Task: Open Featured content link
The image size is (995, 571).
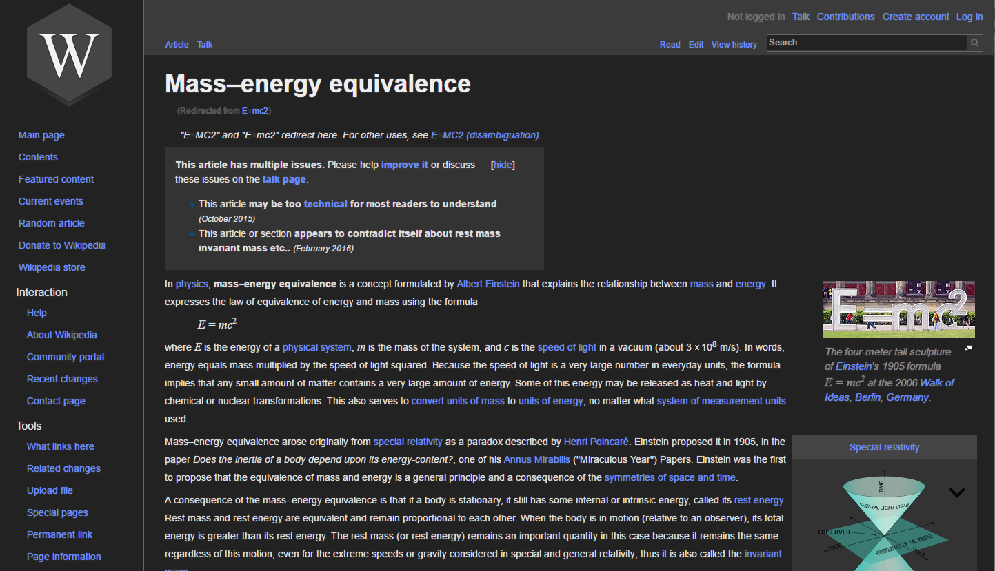Action: click(x=56, y=179)
